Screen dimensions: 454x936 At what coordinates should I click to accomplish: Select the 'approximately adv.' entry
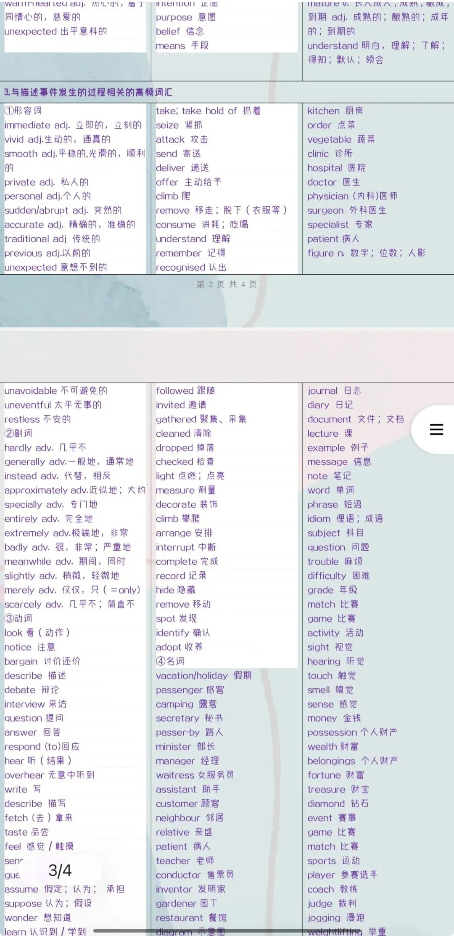(75, 491)
